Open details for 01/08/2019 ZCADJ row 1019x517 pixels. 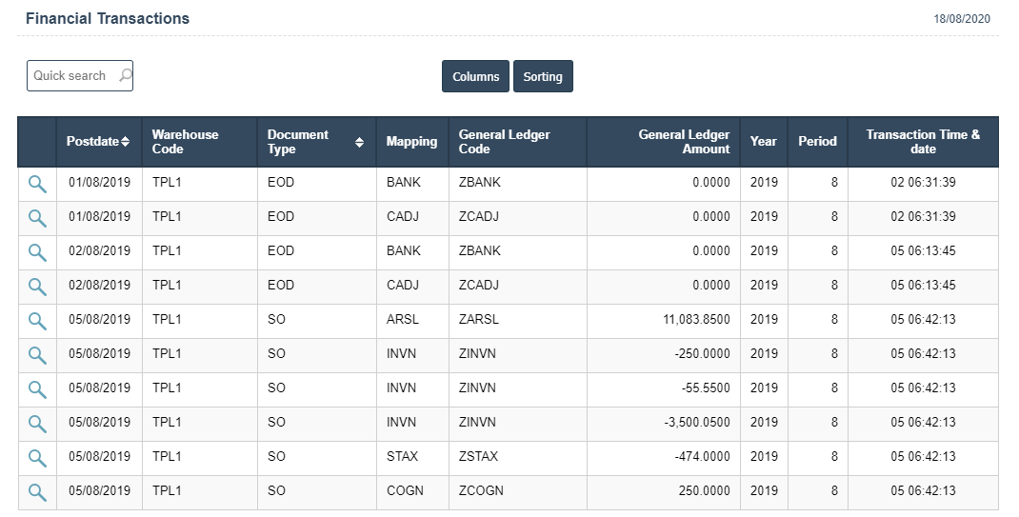click(x=37, y=217)
